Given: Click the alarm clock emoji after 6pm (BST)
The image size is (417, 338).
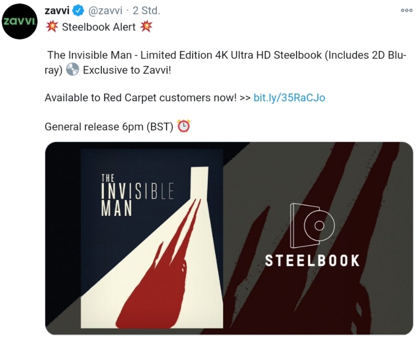Looking at the screenshot, I should tap(184, 126).
